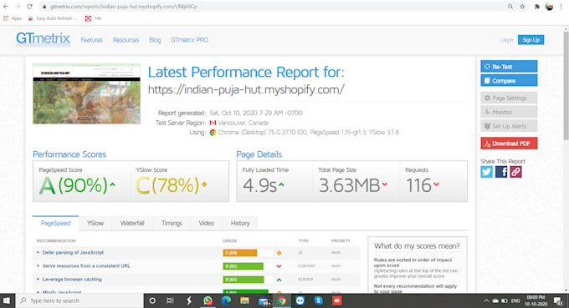Open the Mail app in the taskbar
Viewport: 569px width, 308px height.
(264, 301)
